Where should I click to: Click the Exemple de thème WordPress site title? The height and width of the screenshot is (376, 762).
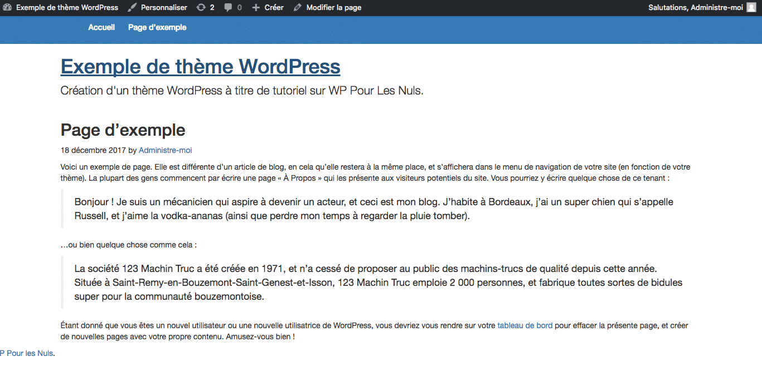point(200,66)
